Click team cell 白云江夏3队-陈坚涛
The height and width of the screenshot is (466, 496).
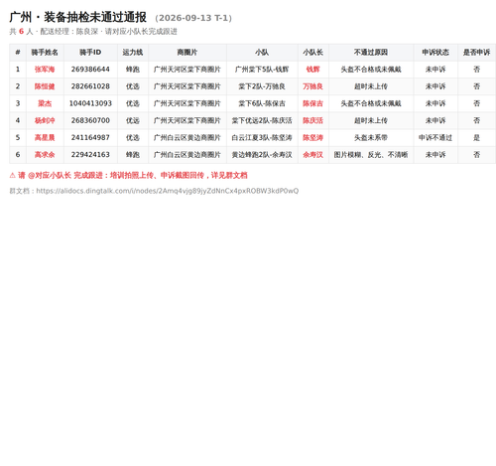(262, 138)
